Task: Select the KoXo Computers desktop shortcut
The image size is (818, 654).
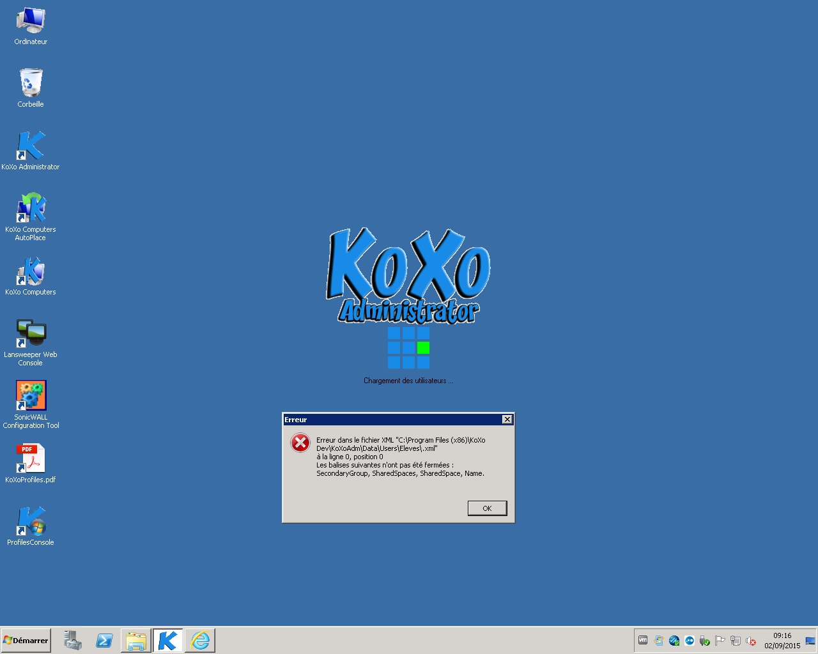Action: point(31,275)
